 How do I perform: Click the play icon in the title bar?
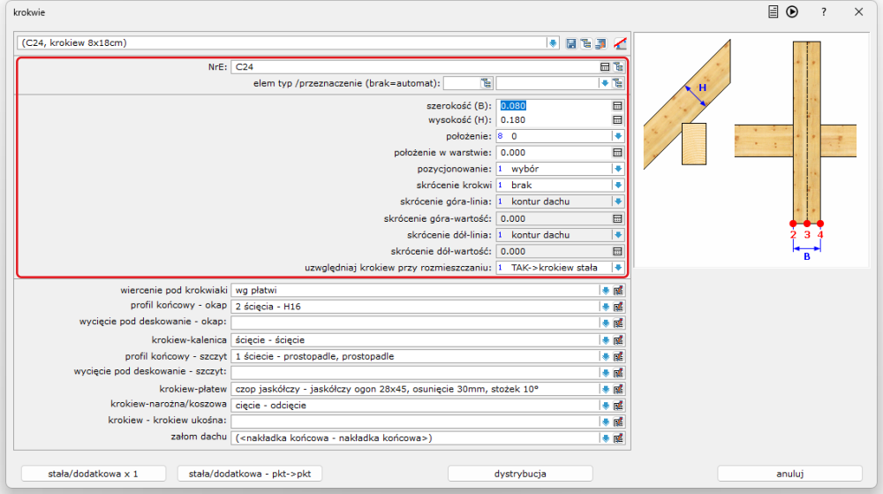pos(792,12)
